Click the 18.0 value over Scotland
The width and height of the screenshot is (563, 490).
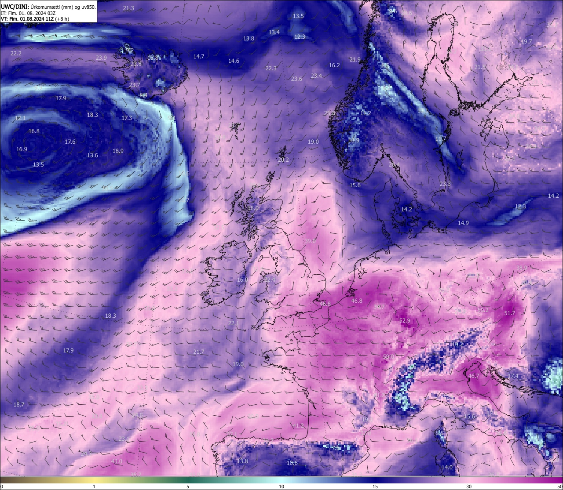click(253, 208)
